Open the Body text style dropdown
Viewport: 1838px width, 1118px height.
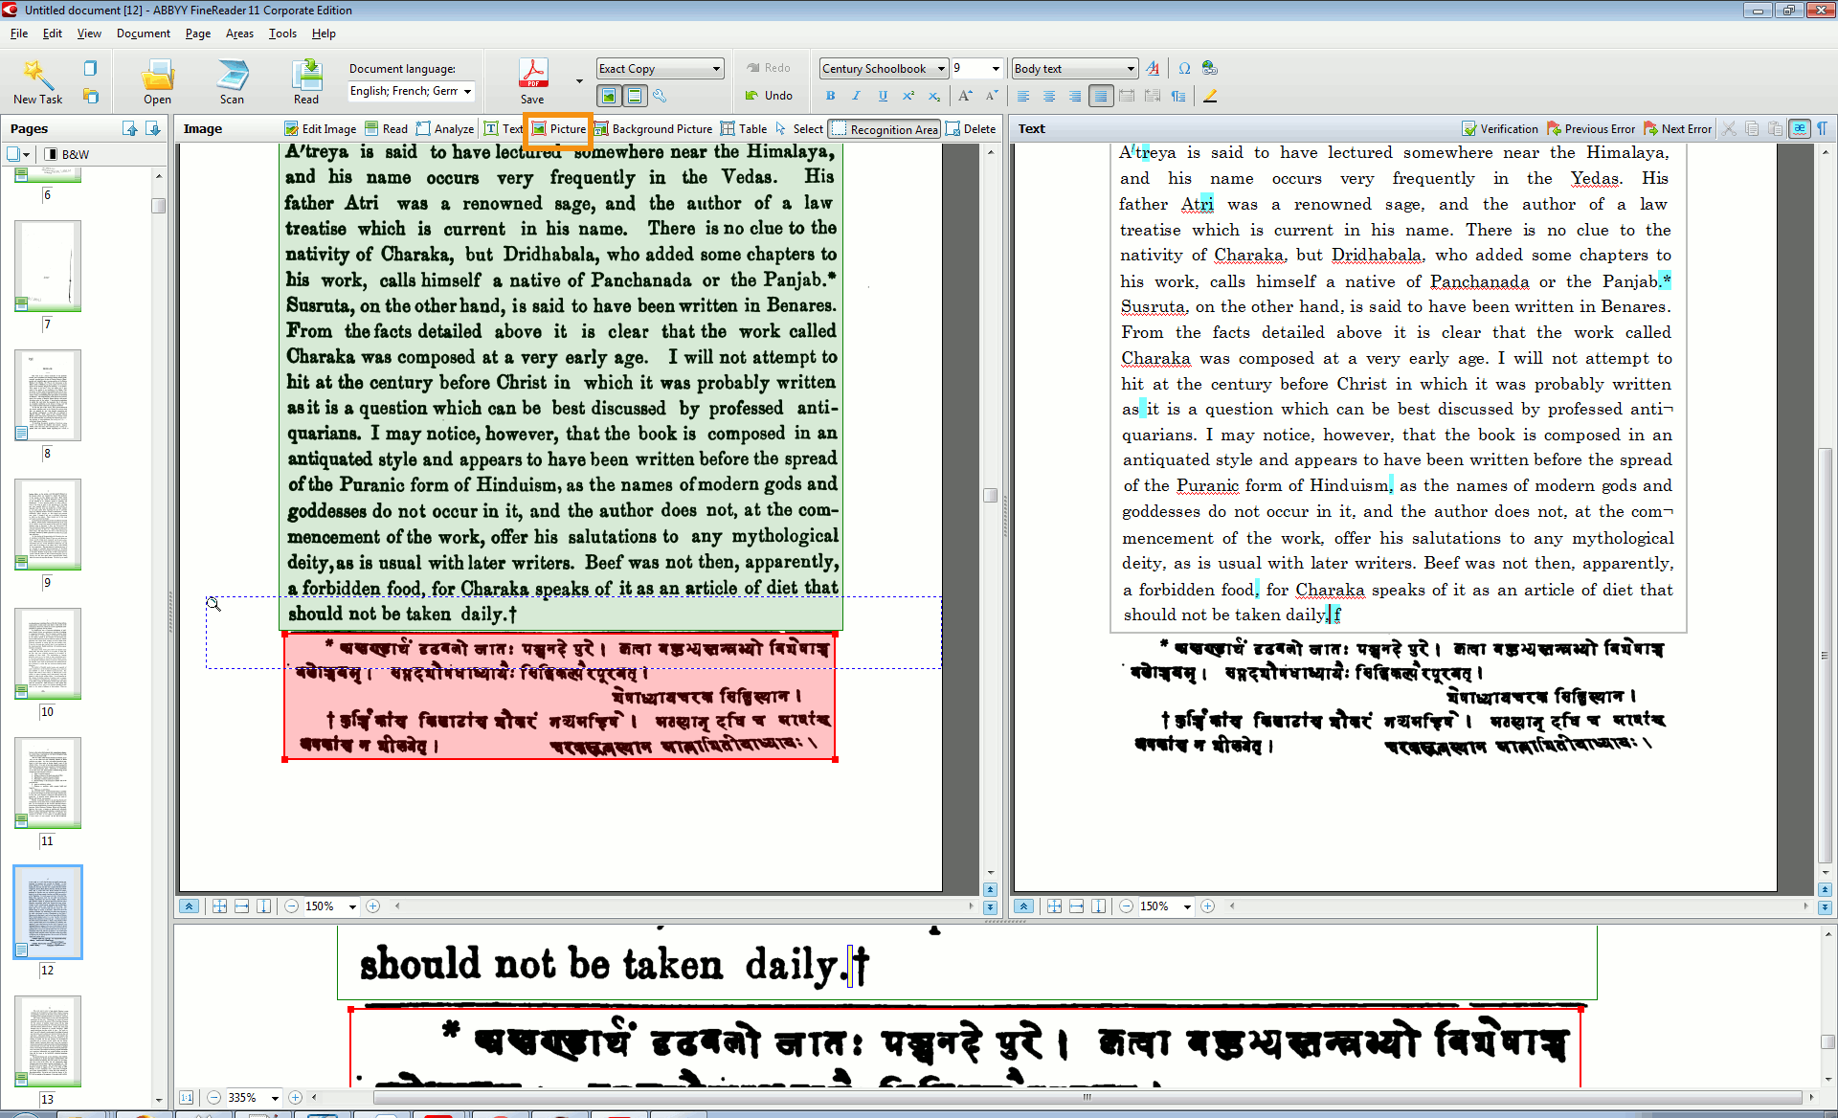[x=1131, y=68]
